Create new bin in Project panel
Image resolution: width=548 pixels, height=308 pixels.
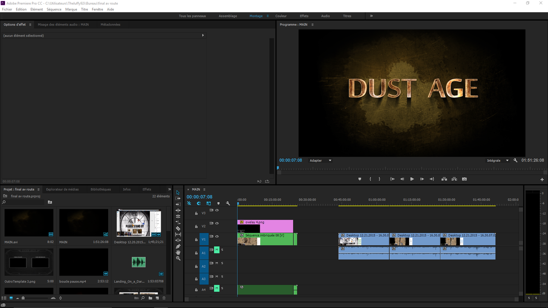tap(150, 298)
